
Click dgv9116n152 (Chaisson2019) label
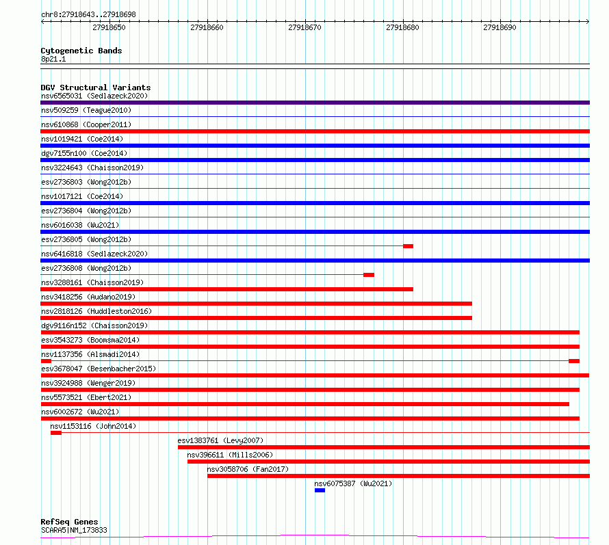coord(94,325)
